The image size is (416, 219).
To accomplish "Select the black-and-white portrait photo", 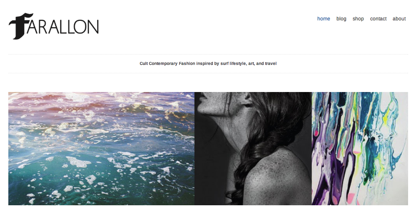I will (253, 149).
